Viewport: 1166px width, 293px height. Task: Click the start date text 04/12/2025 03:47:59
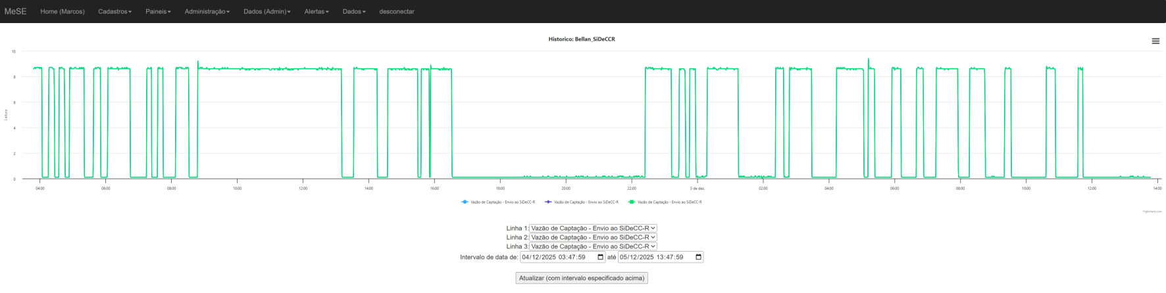click(x=553, y=257)
